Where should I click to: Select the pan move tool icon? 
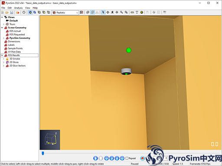pos(117,13)
